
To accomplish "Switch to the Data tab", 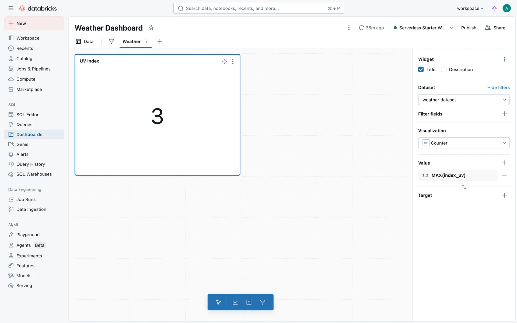I will (x=85, y=41).
